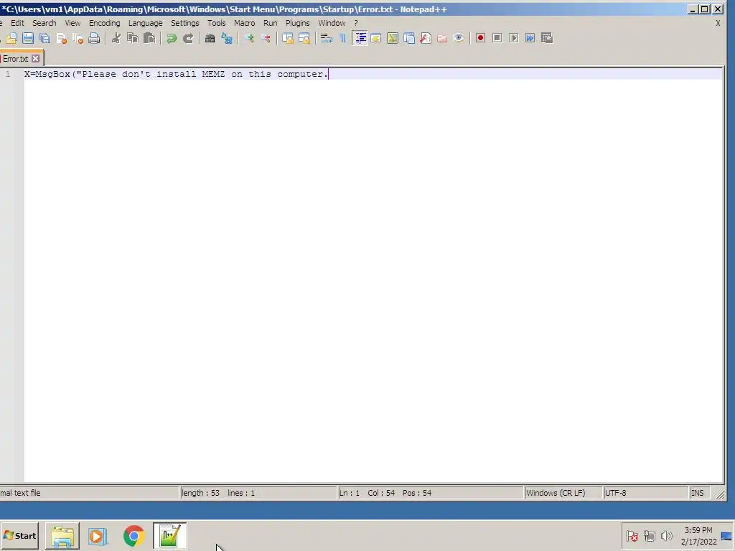Click the Redo toolbar icon
This screenshot has height=551, width=735.
189,39
